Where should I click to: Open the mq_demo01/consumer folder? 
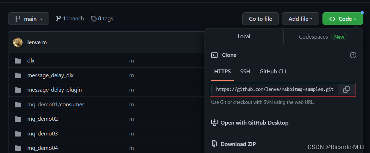coord(56,104)
